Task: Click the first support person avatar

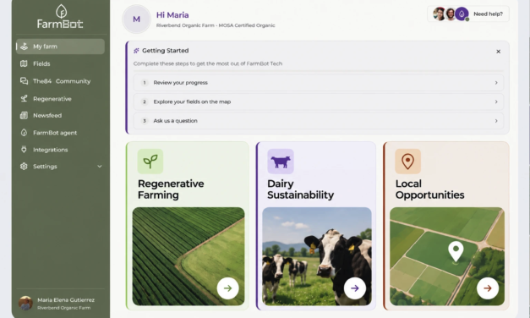Action: pos(439,14)
